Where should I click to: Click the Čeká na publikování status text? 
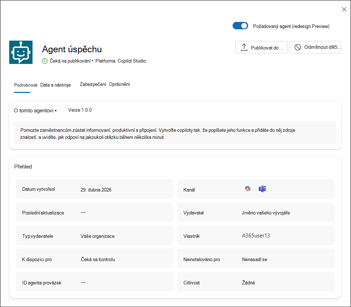point(70,61)
